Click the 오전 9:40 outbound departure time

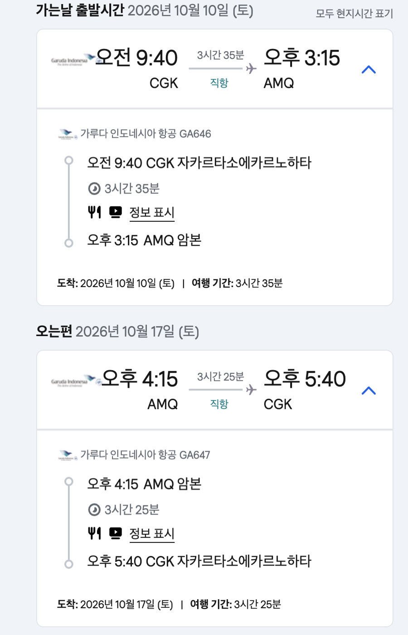[x=136, y=58]
